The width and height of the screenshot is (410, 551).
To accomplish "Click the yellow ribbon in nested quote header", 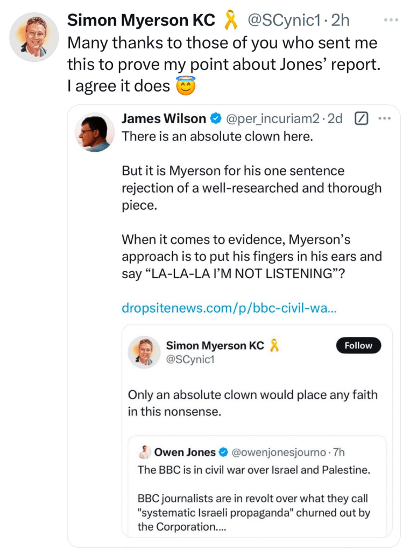I will click(x=274, y=345).
